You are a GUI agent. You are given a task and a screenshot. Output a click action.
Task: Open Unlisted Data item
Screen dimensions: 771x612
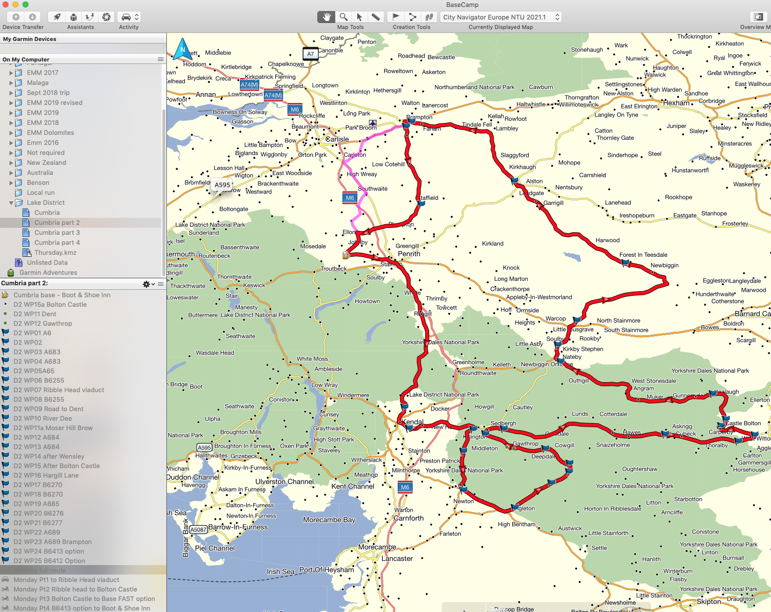47,262
